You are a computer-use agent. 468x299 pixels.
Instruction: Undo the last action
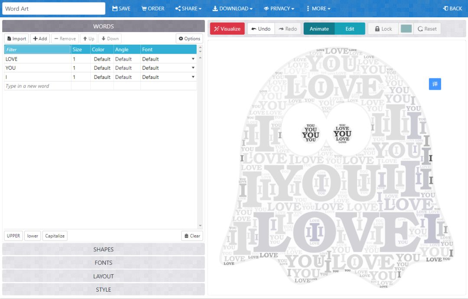(261, 29)
